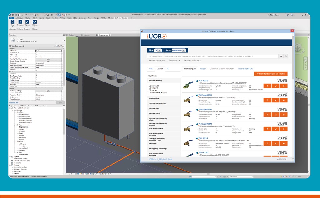Expand the Annotation Symbols family node
The width and height of the screenshot is (320, 198).
click(x=12, y=167)
